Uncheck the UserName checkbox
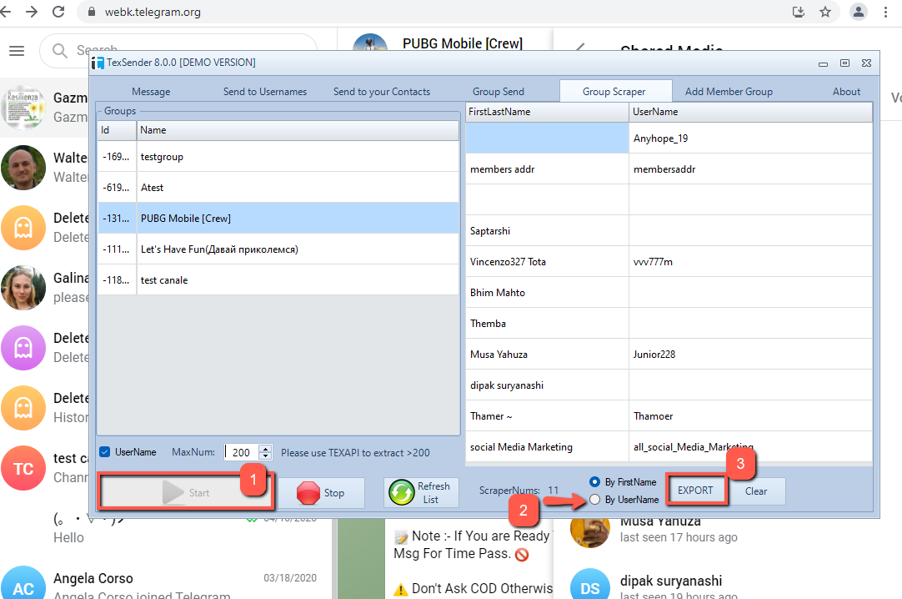The height and width of the screenshot is (599, 902). pyautogui.click(x=105, y=452)
